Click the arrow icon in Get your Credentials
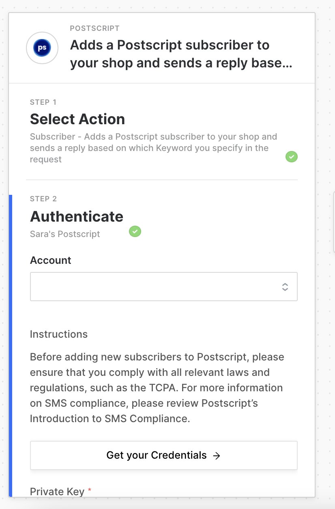This screenshot has width=335, height=509. (x=217, y=455)
